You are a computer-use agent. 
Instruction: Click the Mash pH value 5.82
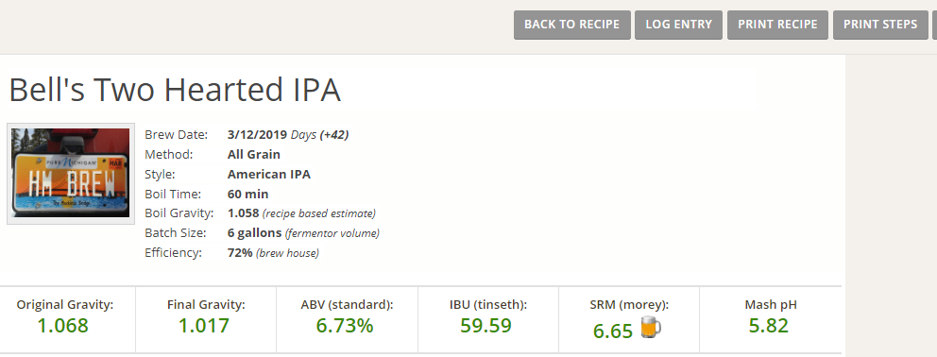(x=769, y=326)
